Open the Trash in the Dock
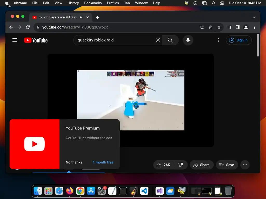 pos(228,191)
